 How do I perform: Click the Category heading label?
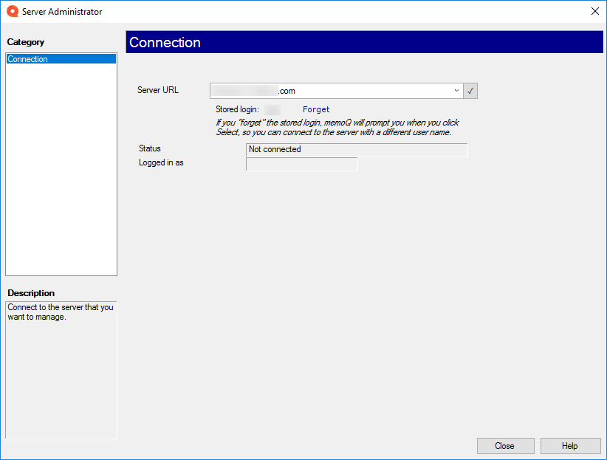click(x=26, y=42)
